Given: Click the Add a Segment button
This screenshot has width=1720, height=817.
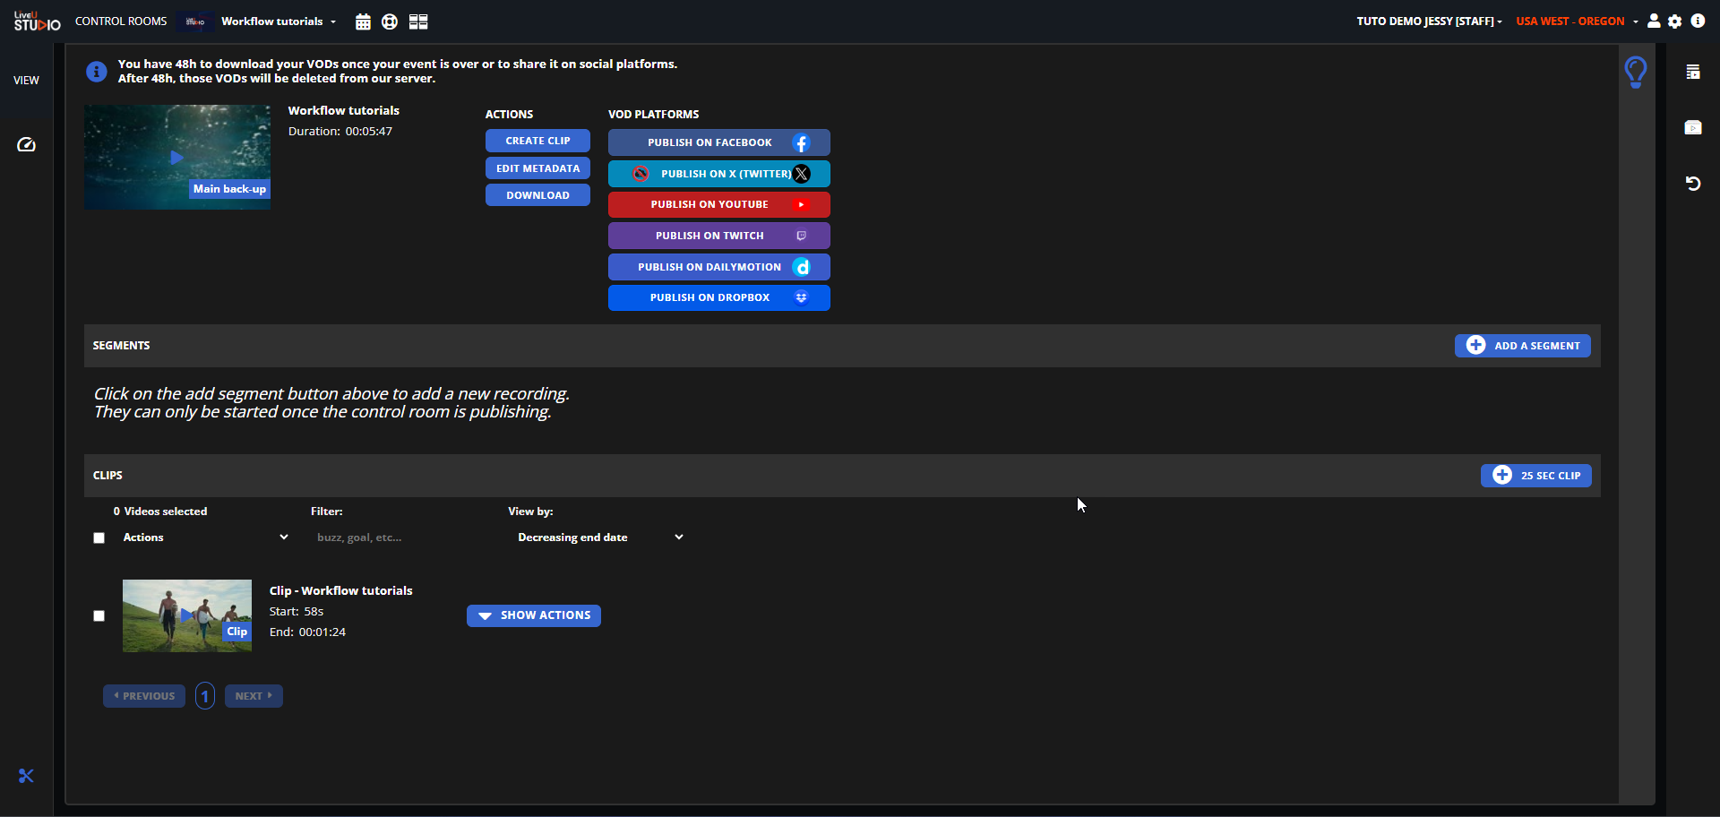Looking at the screenshot, I should click(1523, 346).
